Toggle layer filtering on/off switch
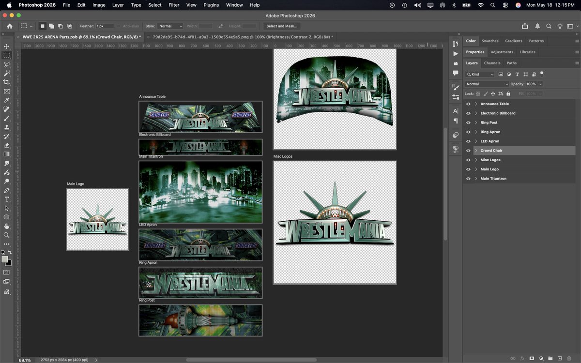 point(542,74)
